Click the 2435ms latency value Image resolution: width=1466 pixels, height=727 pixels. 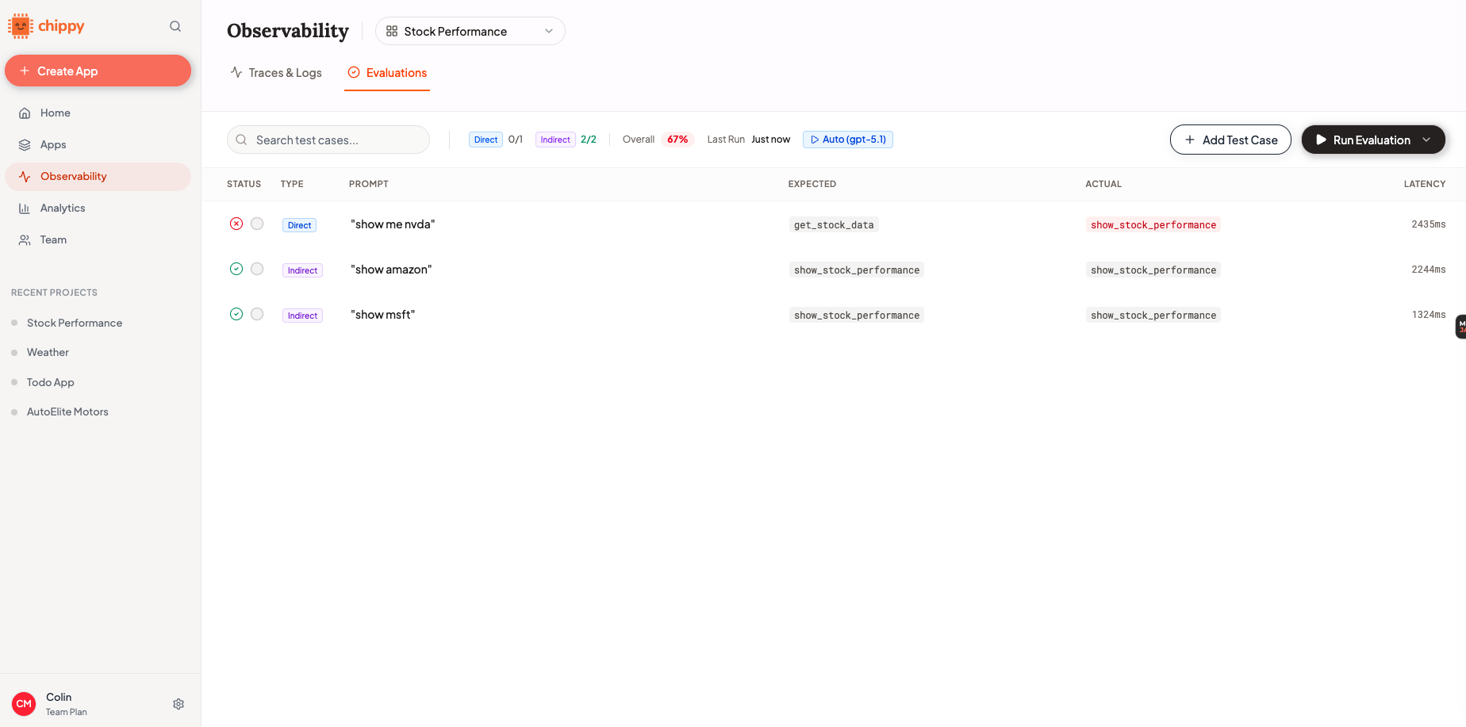[x=1428, y=224]
